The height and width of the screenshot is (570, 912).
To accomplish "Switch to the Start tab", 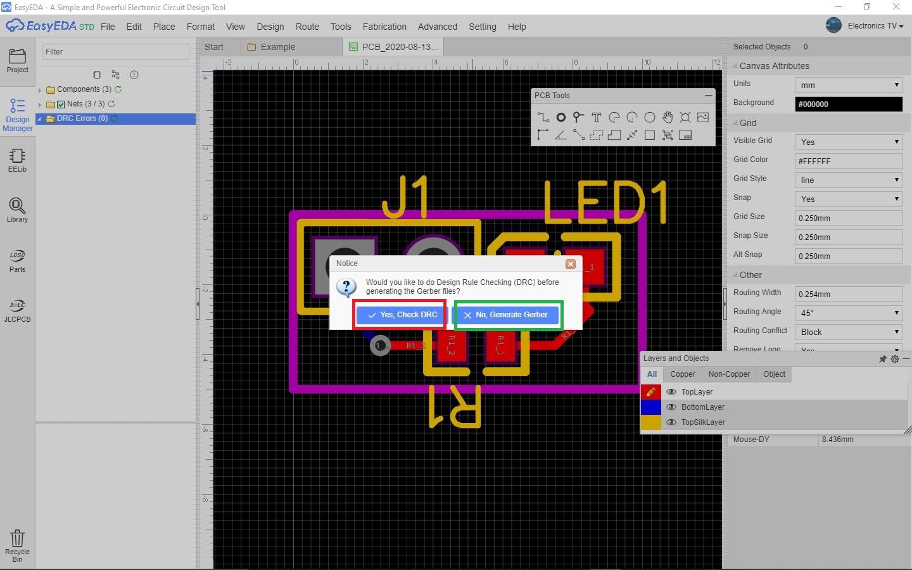I will point(214,47).
